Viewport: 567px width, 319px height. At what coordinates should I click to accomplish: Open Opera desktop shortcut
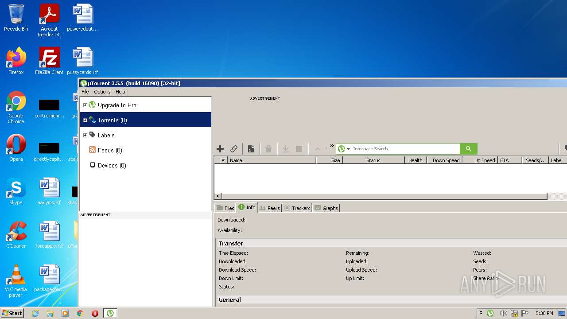[x=16, y=148]
